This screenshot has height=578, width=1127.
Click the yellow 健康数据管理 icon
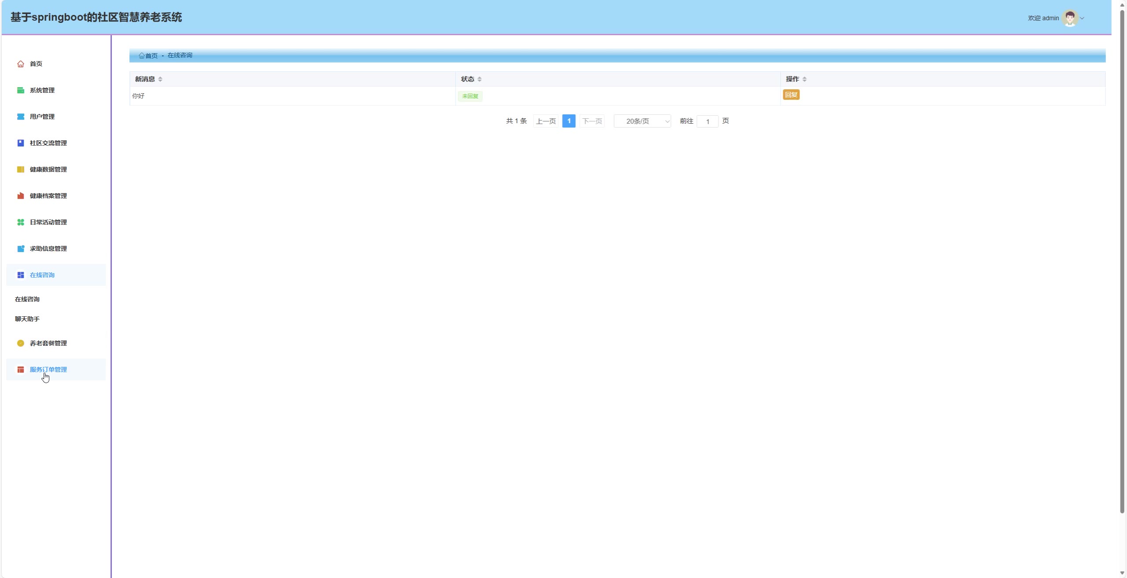point(20,169)
